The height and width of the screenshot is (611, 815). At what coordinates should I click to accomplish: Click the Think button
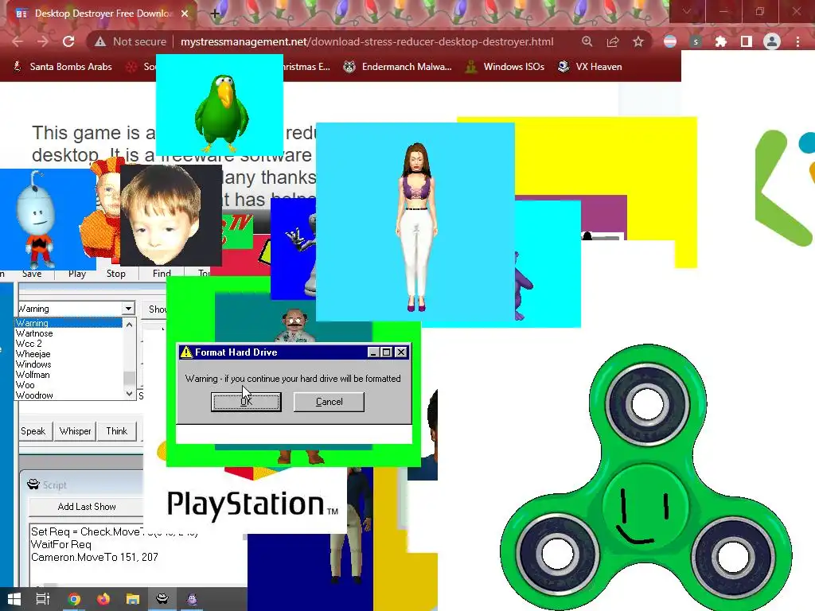117,431
